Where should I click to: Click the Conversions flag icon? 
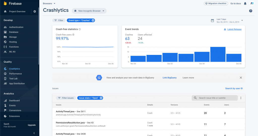pos(5,110)
